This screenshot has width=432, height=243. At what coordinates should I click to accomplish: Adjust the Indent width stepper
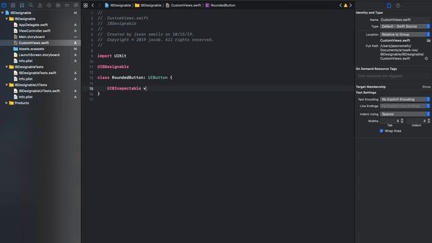click(x=429, y=121)
